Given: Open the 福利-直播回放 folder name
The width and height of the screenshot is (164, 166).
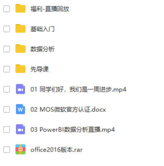Looking at the screenshot, I should pyautogui.click(x=50, y=9).
